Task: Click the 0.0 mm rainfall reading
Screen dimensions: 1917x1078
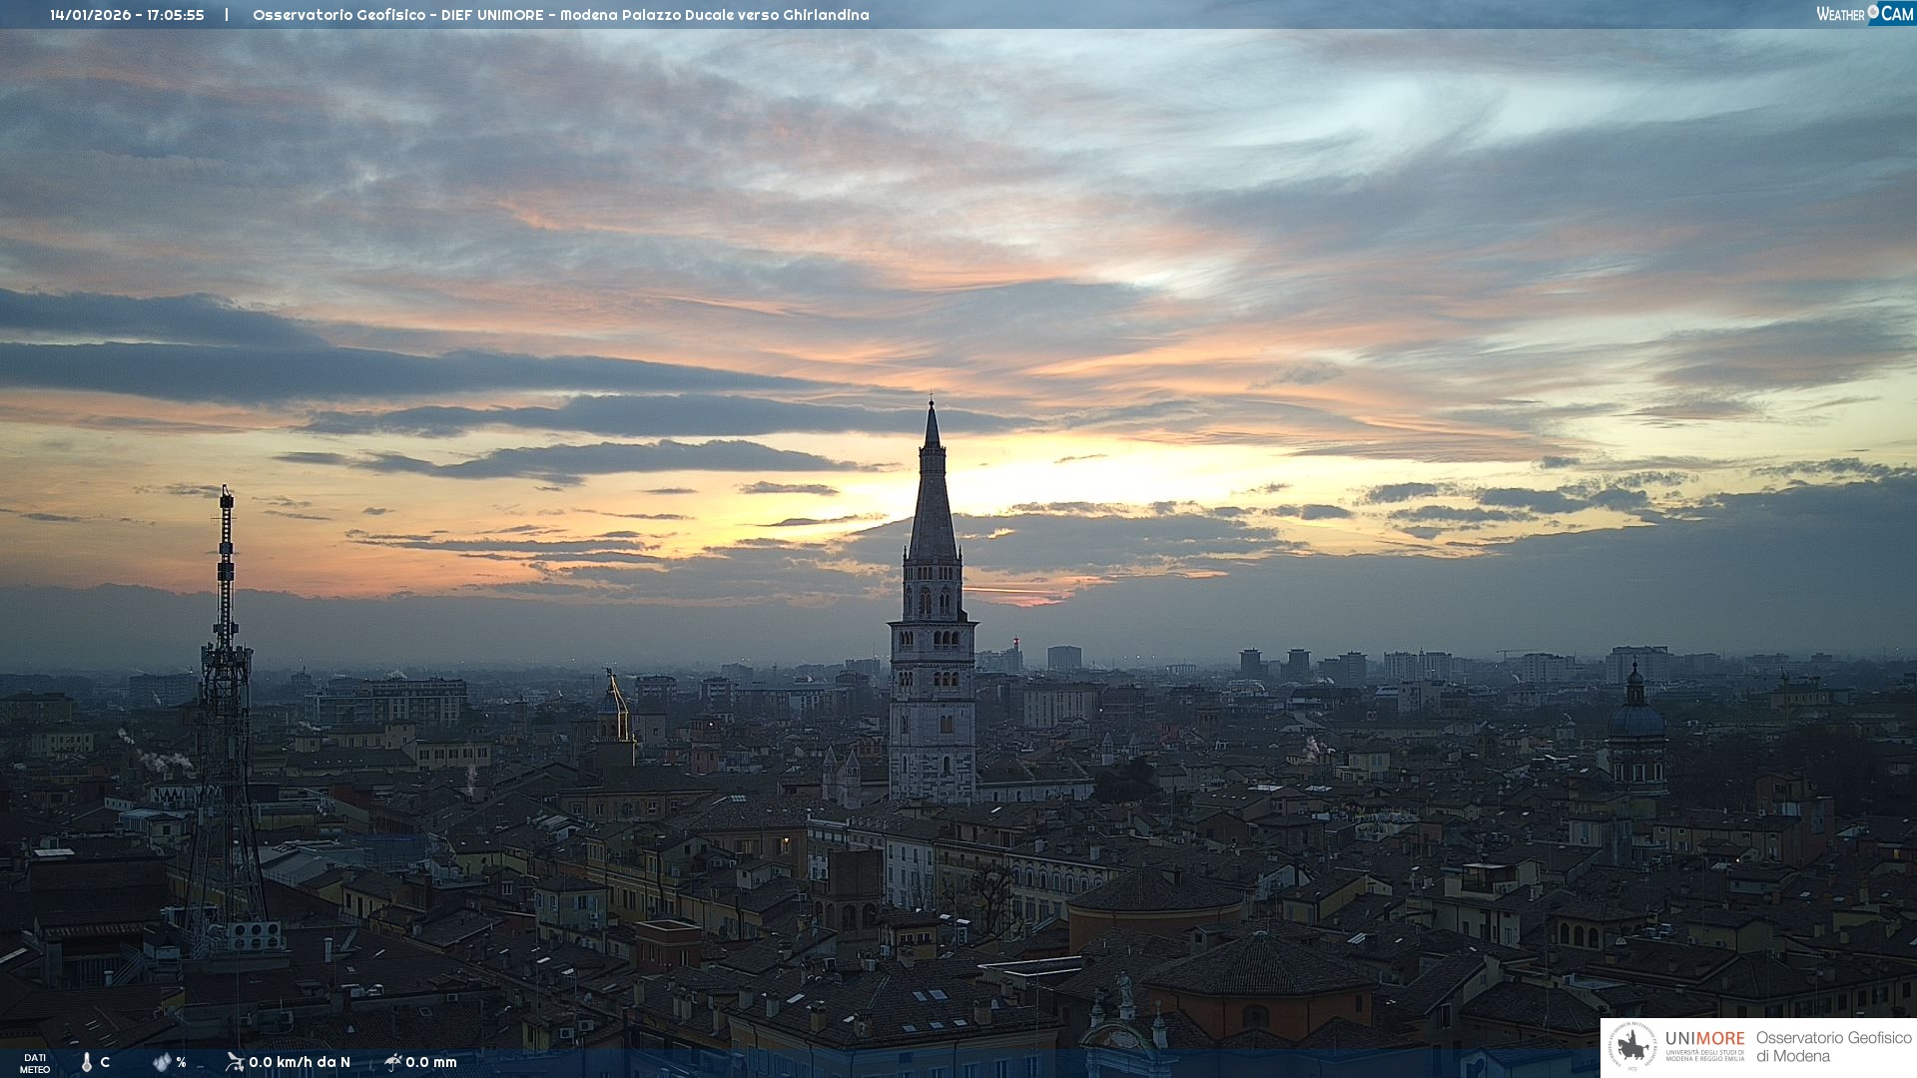Action: pos(431,1062)
